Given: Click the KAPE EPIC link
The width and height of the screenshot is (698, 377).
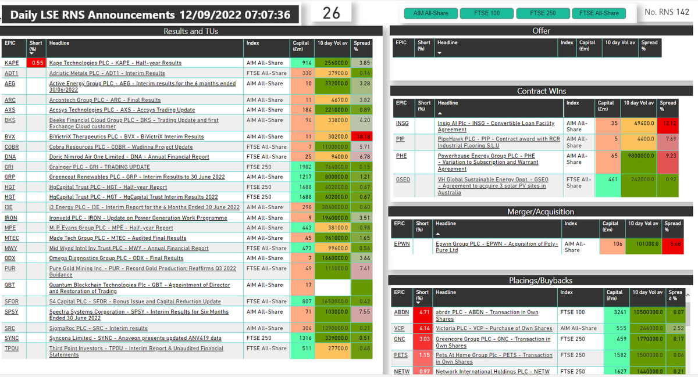Looking at the screenshot, I should [11, 63].
